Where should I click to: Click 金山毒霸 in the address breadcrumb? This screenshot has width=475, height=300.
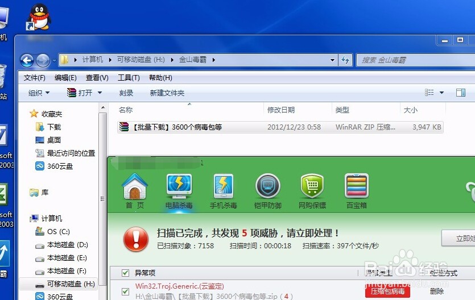pyautogui.click(x=193, y=60)
